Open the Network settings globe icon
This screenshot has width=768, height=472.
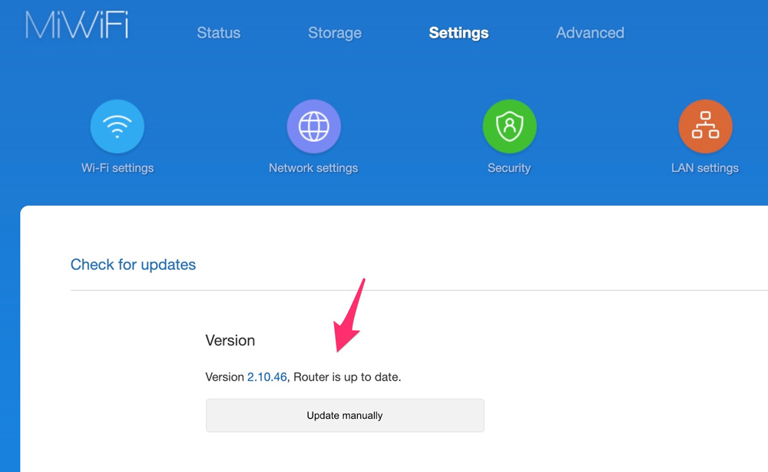click(x=313, y=126)
